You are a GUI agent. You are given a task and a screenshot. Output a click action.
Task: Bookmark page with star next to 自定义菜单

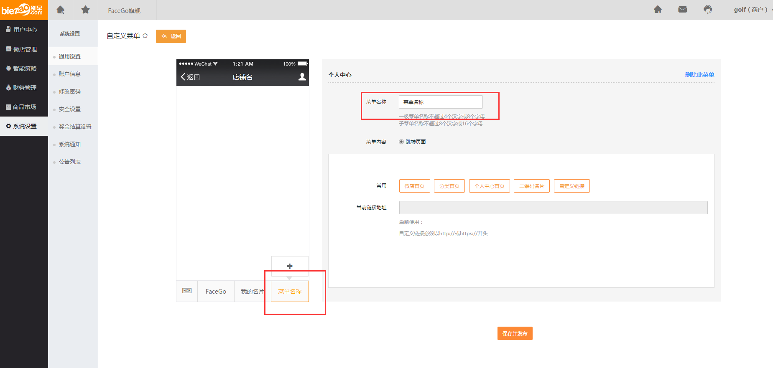click(x=145, y=36)
